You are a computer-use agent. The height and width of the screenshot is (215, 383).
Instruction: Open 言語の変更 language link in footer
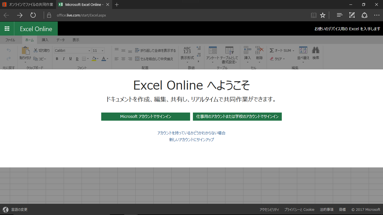19,209
